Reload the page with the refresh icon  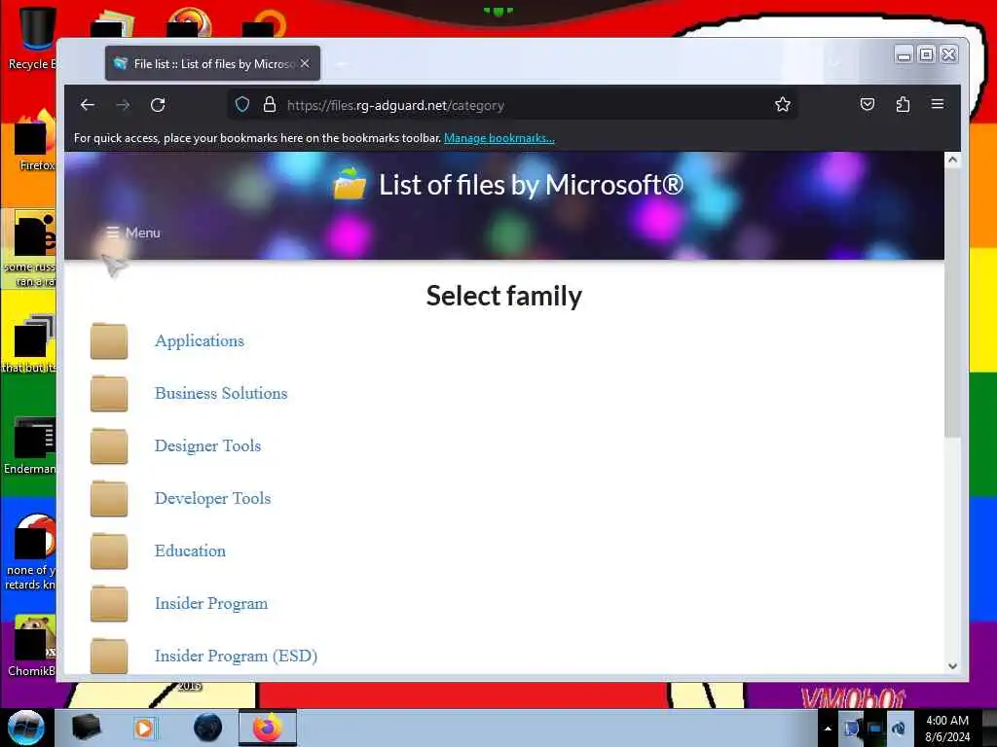click(158, 105)
